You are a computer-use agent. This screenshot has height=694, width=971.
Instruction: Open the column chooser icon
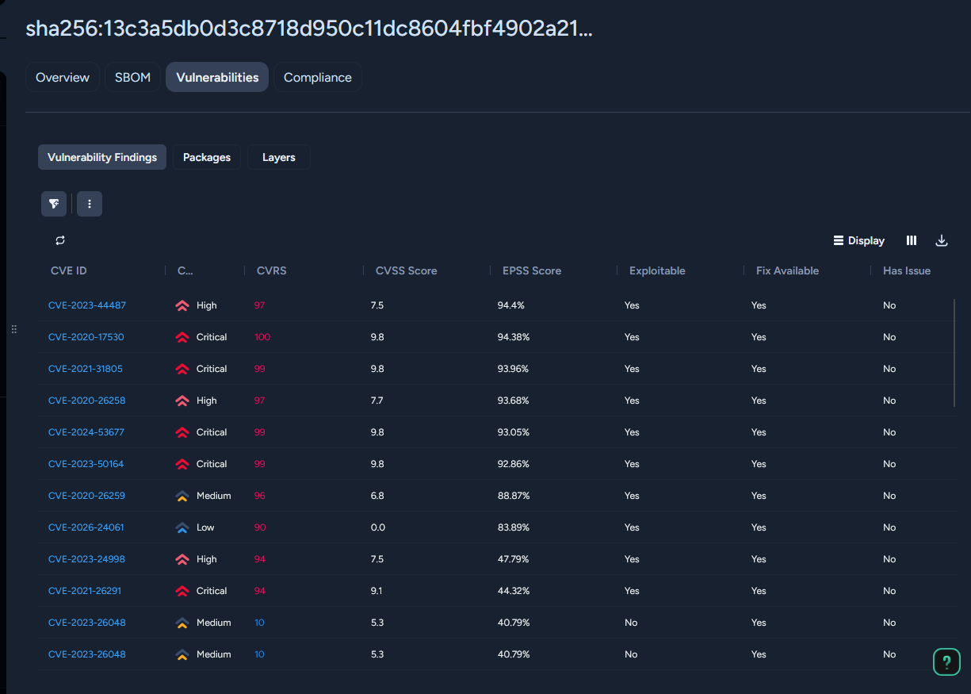912,240
